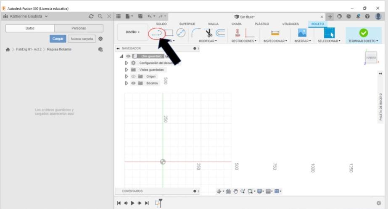Click the Zoom fit magnifier icon
Image resolution: width=388 pixels, height=209 pixels.
click(250, 191)
